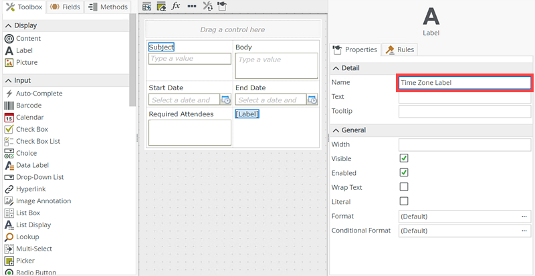Select the Hyperlink control in Toolbox
The height and width of the screenshot is (276, 535).
[32, 189]
